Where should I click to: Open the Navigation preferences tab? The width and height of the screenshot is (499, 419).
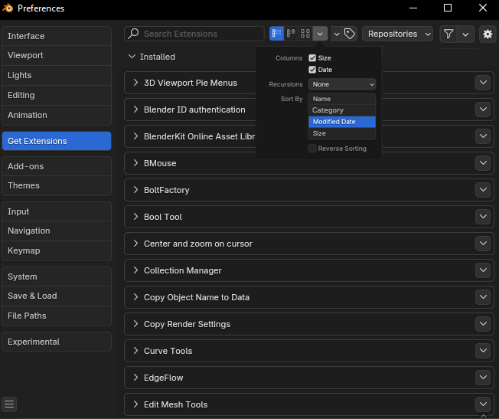click(x=57, y=231)
